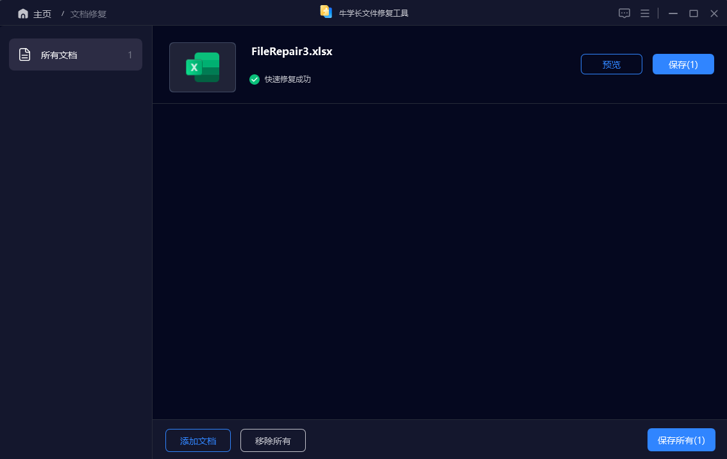This screenshot has width=727, height=459.
Task: Minimize the window
Action: 673,13
